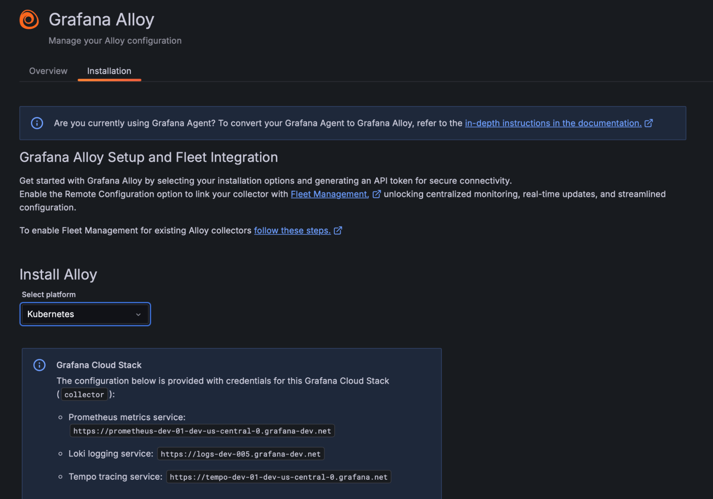Select the Installation tab
Screen dimensions: 713x499
click(109, 71)
